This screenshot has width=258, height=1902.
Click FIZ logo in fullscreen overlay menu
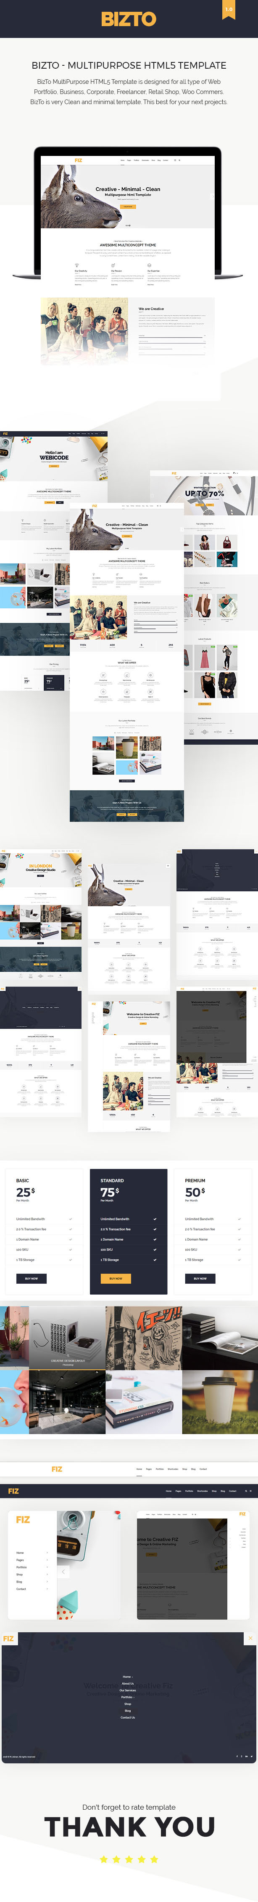8,1639
